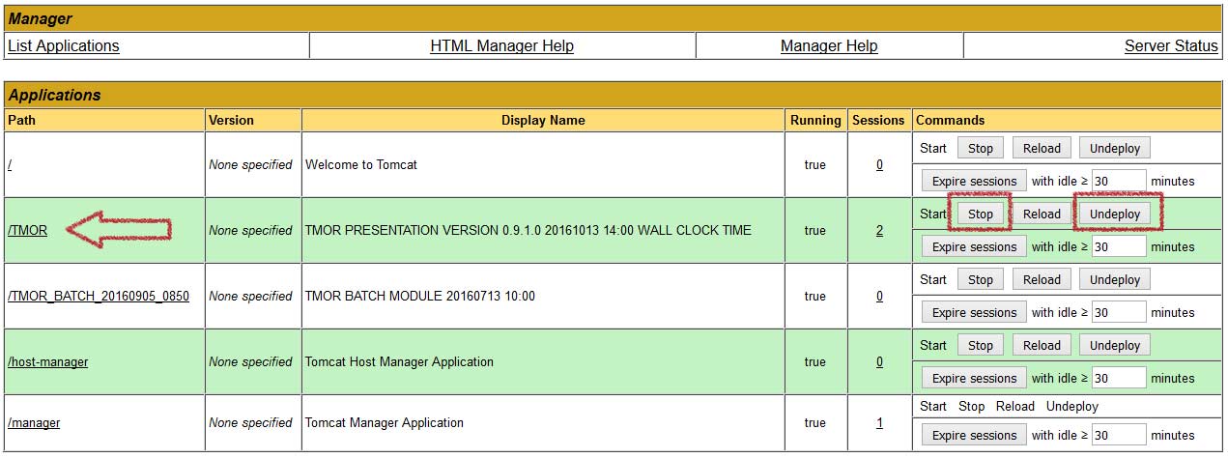
Task: Click sessions count 2 for /TMOR
Action: (x=879, y=230)
